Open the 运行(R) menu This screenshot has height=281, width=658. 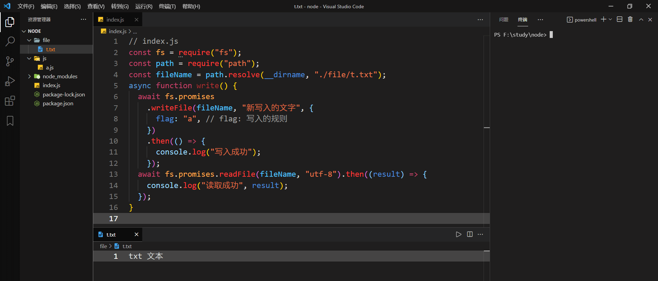click(x=144, y=6)
